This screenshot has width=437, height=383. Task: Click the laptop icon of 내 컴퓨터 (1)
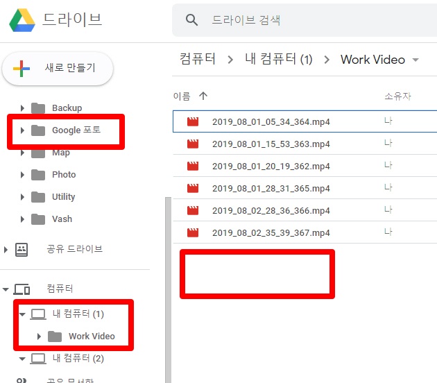point(38,314)
